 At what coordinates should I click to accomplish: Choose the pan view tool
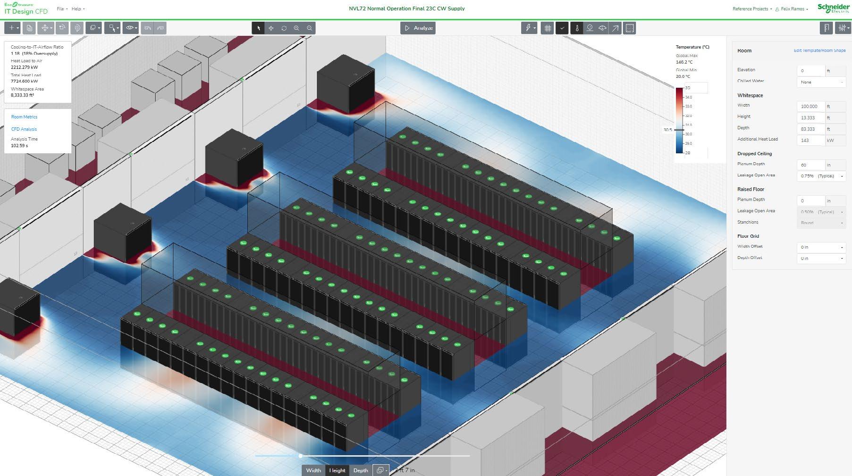271,28
